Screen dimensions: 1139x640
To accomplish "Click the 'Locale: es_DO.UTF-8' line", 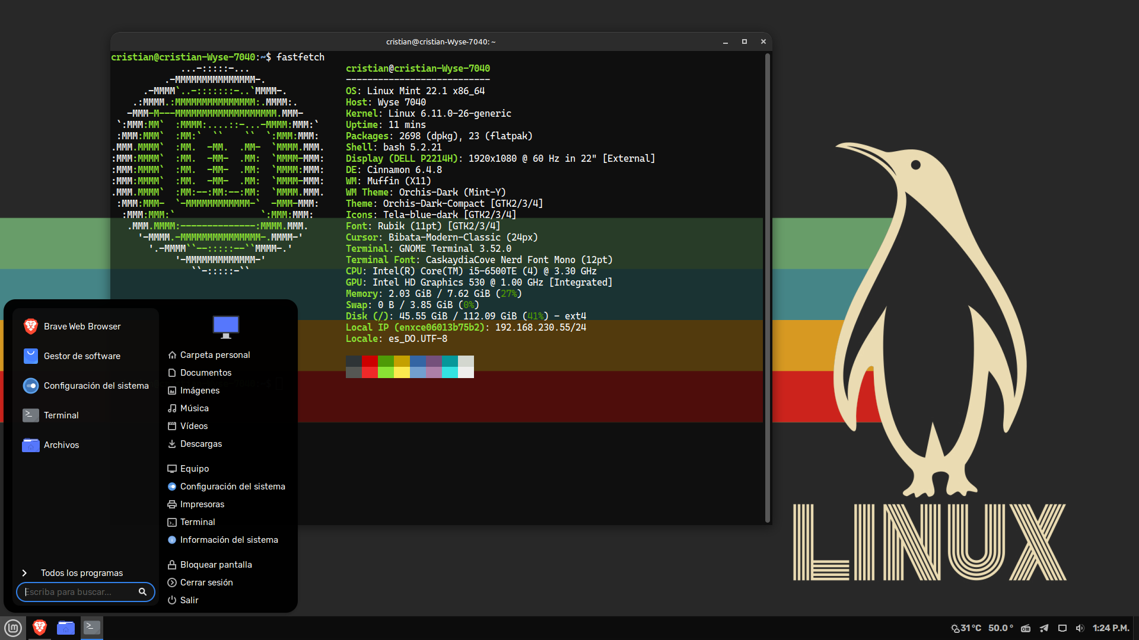I will pos(397,339).
